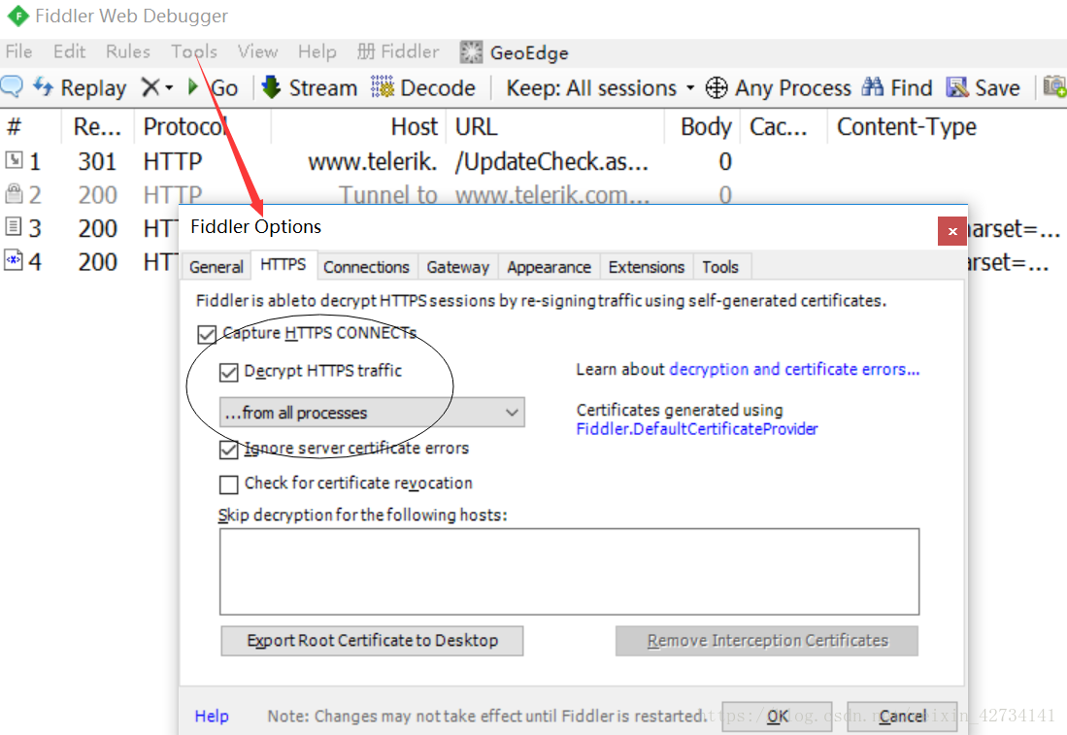
Task: Open the Tools tab in Fiddler Options
Action: coord(720,267)
